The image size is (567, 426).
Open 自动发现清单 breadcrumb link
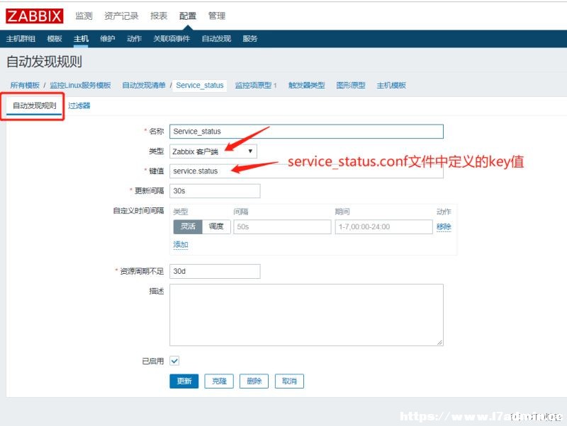tap(144, 85)
